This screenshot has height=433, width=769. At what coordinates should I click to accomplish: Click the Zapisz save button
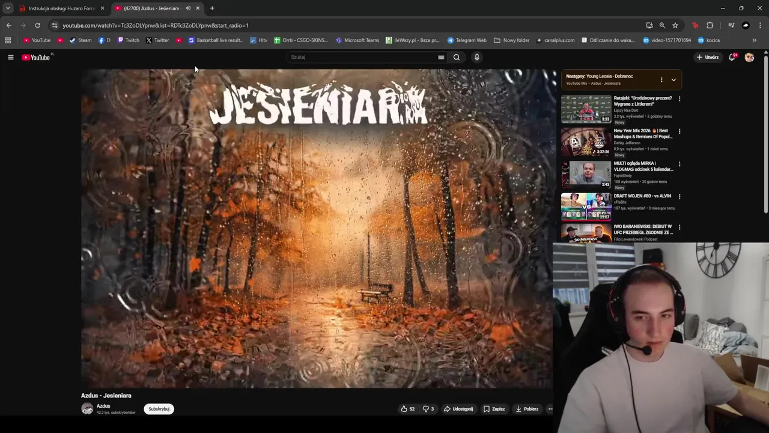coord(494,409)
